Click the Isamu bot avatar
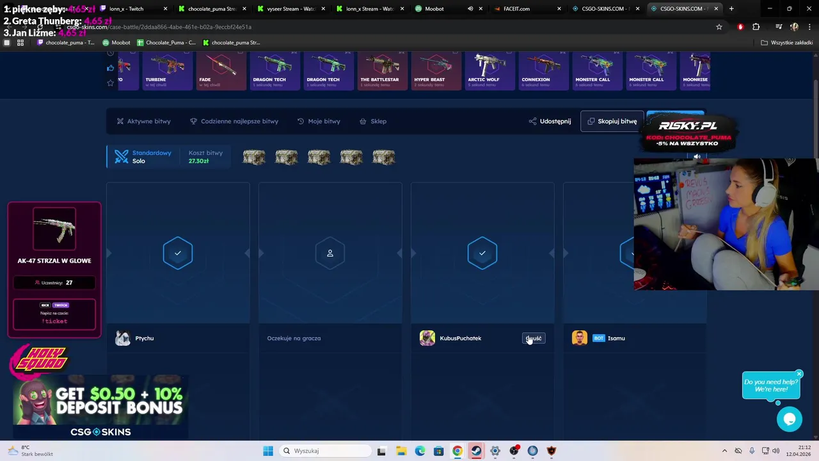 [579, 338]
